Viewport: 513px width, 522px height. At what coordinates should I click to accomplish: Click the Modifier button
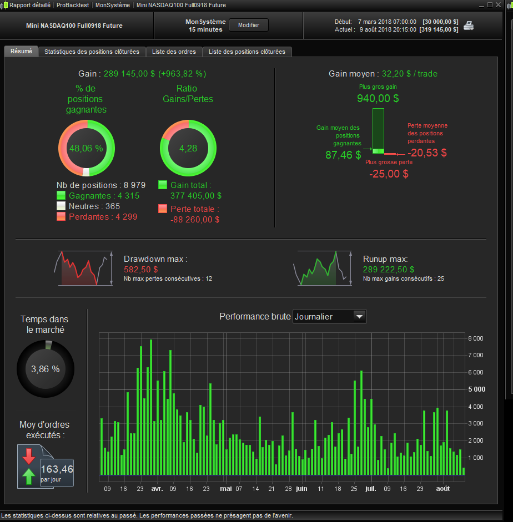[x=249, y=25]
